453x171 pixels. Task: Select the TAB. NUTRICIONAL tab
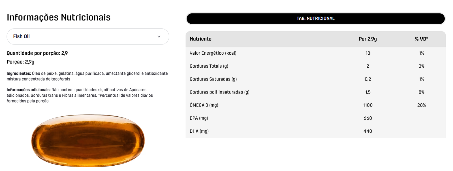[315, 19]
